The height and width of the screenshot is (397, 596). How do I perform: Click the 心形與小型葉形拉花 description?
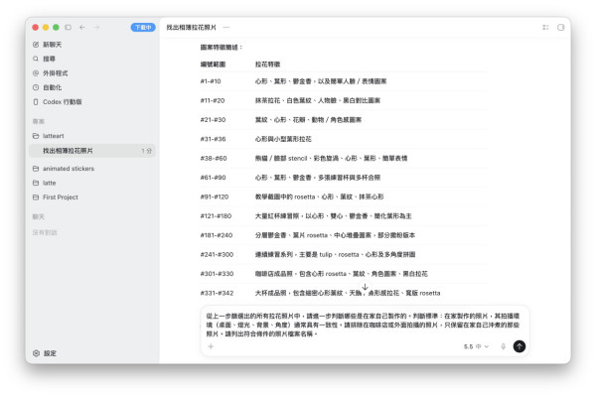point(283,139)
